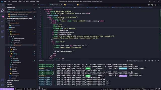The width and height of the screenshot is (161, 90).
Task: Open Remote Explorer icon in activity bar
Action: pyautogui.click(x=2, y=26)
